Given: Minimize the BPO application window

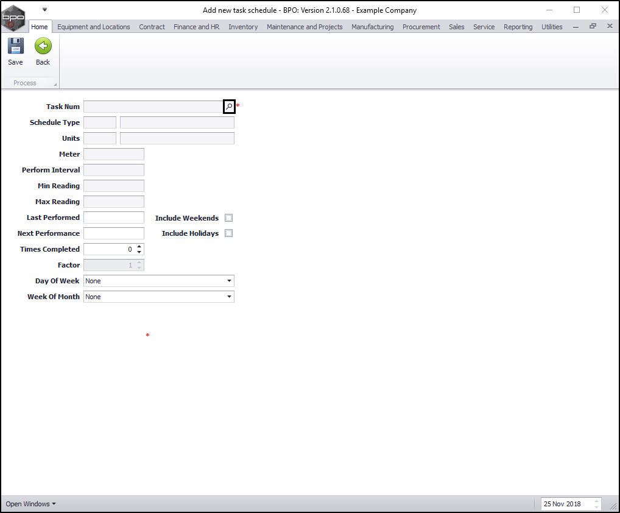Looking at the screenshot, I should [x=549, y=10].
